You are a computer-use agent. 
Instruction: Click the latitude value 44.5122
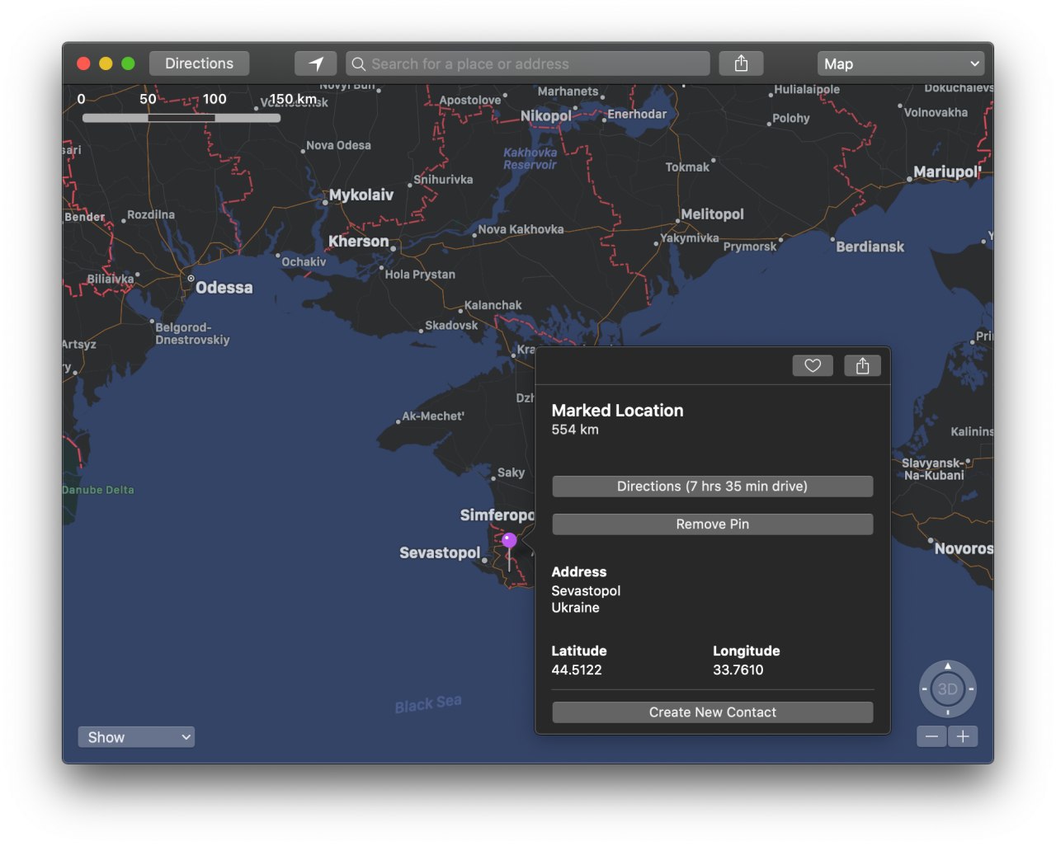click(x=577, y=670)
